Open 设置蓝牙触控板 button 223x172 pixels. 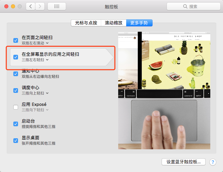click(x=184, y=162)
